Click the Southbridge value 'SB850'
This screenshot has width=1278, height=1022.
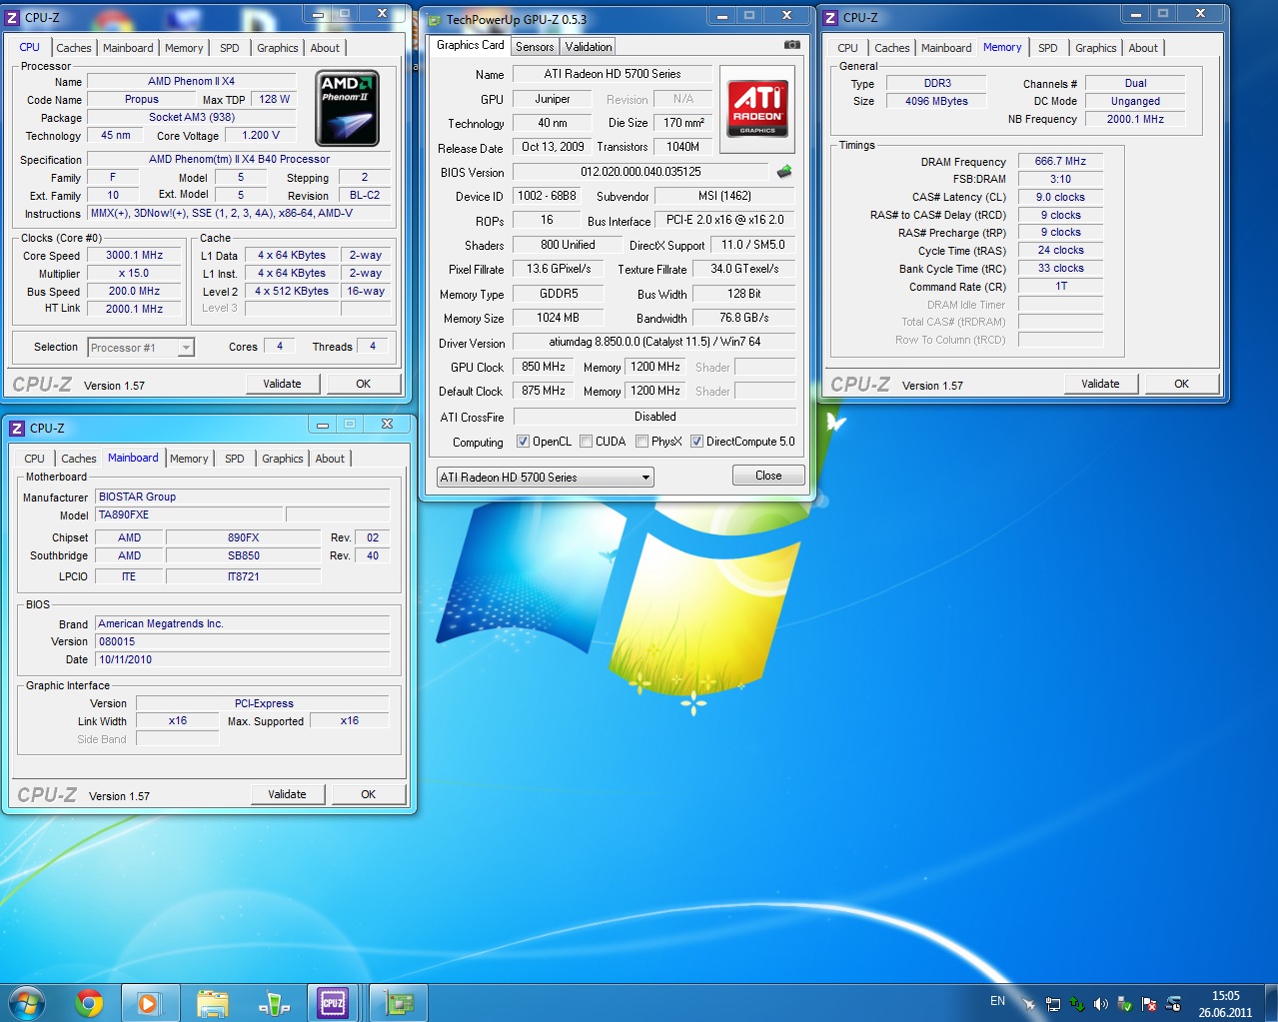[243, 555]
